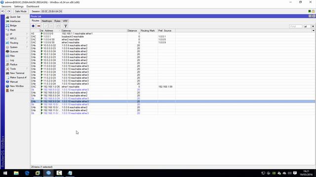Open the Windows Start menu

(5, 173)
